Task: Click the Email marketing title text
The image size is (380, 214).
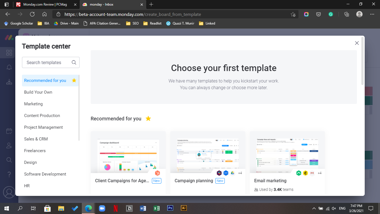Action: click(270, 181)
